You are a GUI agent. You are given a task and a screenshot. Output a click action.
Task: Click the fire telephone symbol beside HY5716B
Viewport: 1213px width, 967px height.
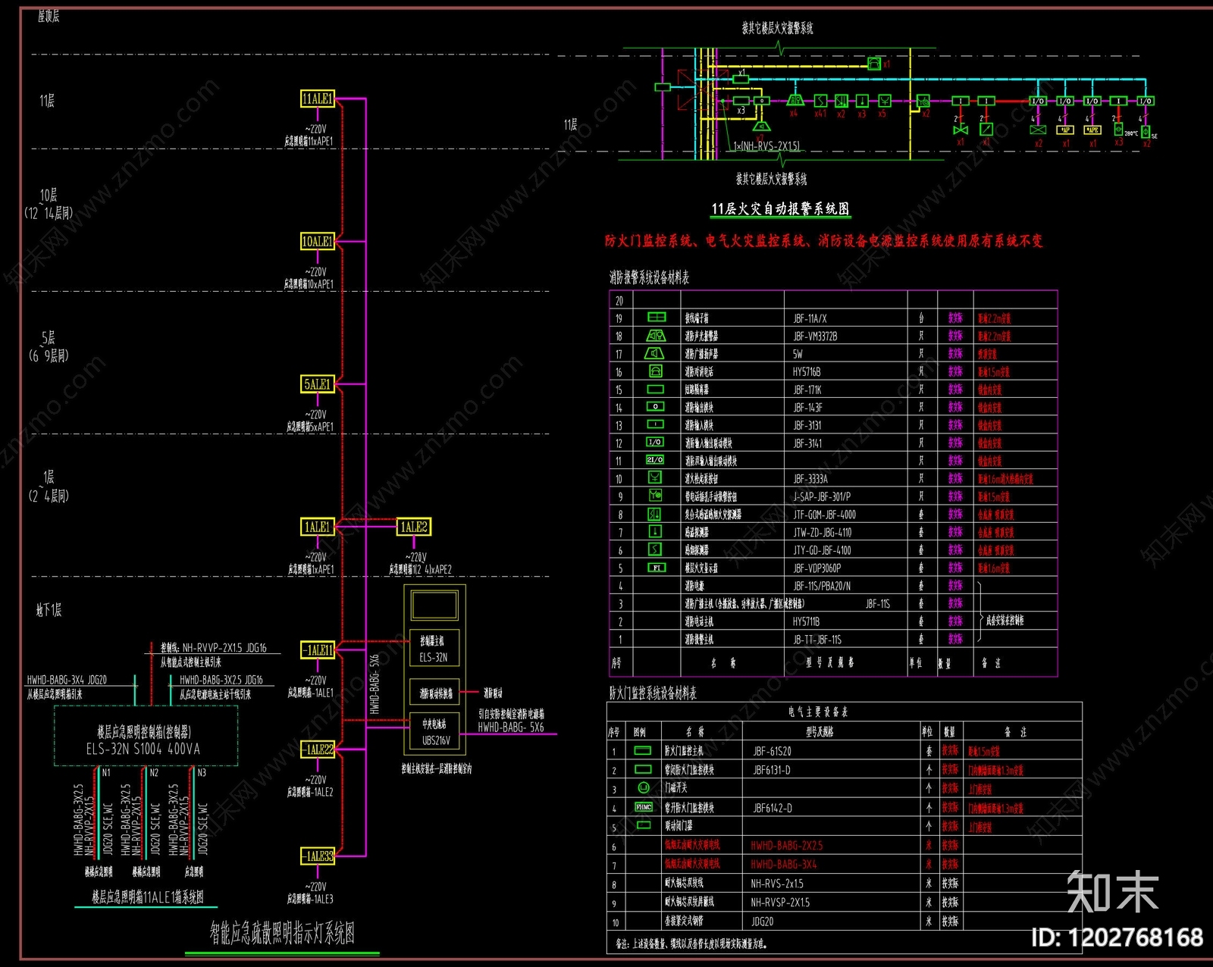(x=656, y=371)
